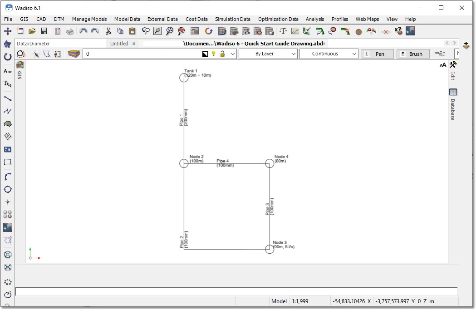The width and height of the screenshot is (476, 310).
Task: Copy the selected items
Action: click(120, 31)
